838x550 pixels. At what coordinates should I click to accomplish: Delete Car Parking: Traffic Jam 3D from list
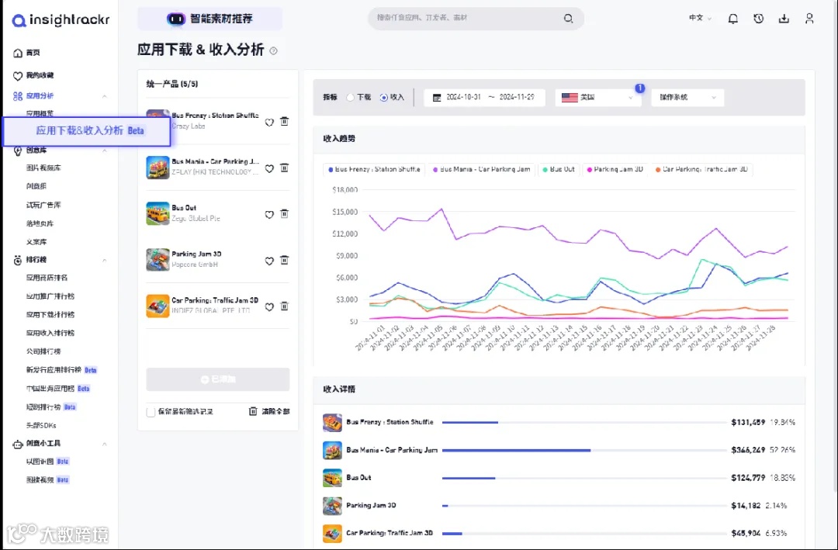pyautogui.click(x=285, y=306)
